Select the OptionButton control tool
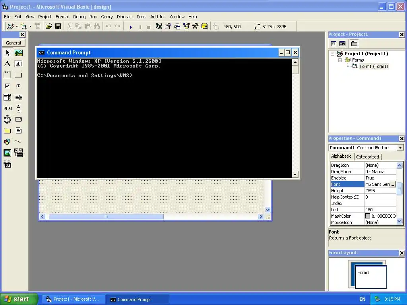Image resolution: width=407 pixels, height=305 pixels. (18, 86)
